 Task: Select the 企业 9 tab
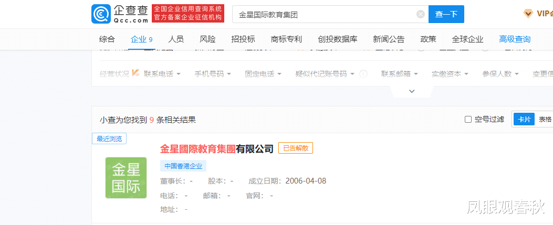(x=141, y=39)
